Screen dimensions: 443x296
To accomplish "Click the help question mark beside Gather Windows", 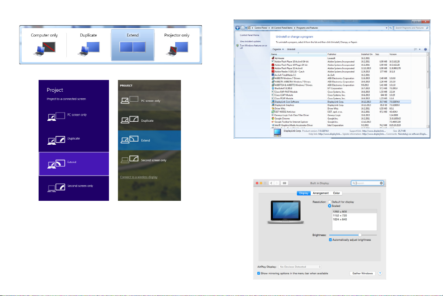I will pos(380,273).
